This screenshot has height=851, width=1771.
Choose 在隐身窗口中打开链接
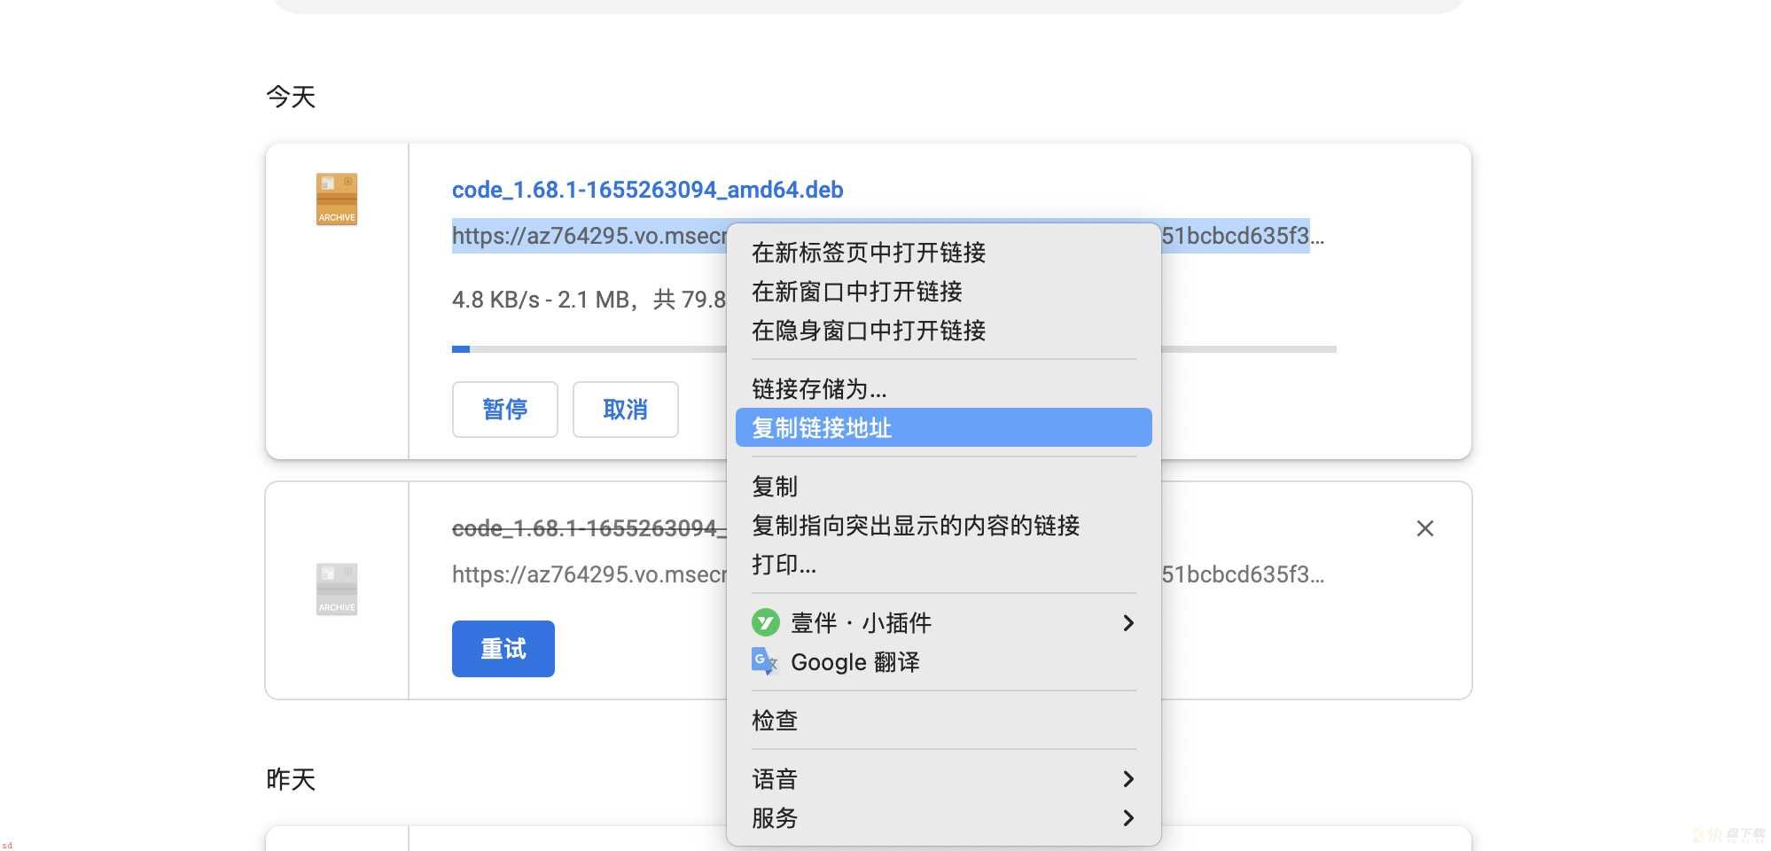(x=943, y=331)
